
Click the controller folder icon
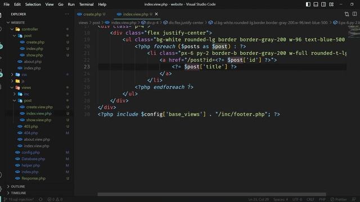(17, 29)
